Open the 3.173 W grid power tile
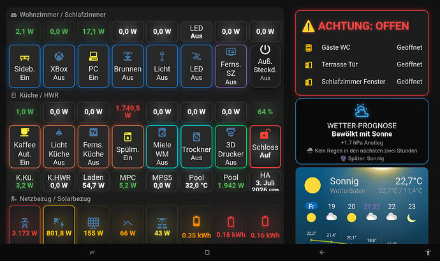 25,225
